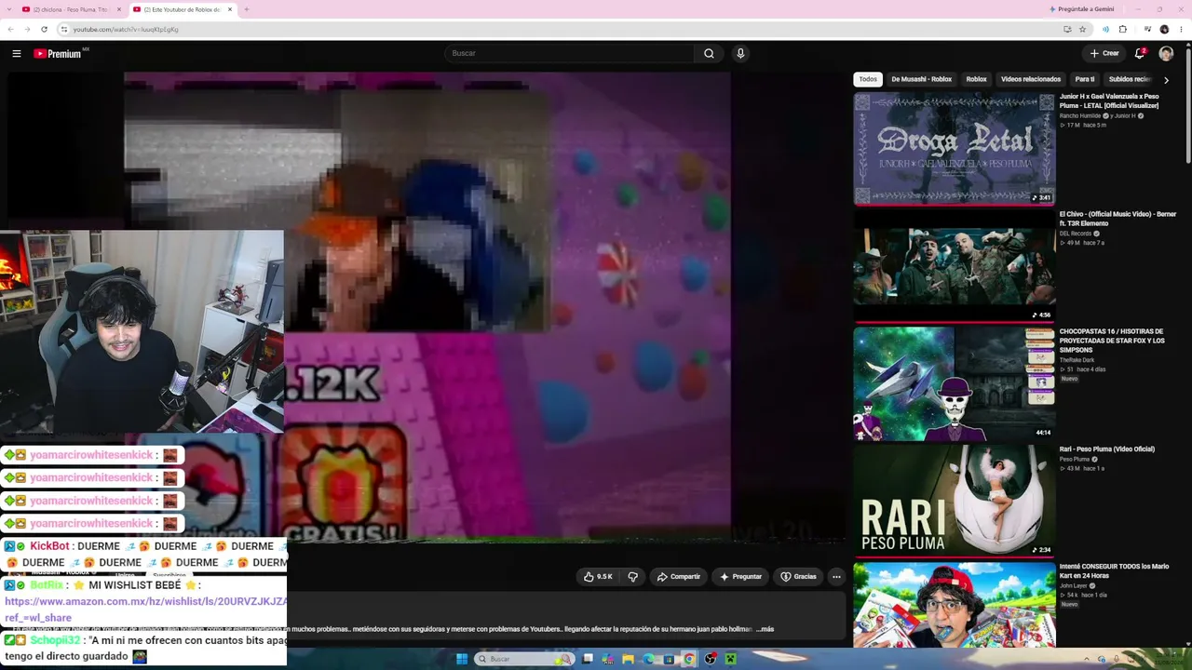The image size is (1192, 670).
Task: Select the 'Para ti' filter chip
Action: (1085, 79)
